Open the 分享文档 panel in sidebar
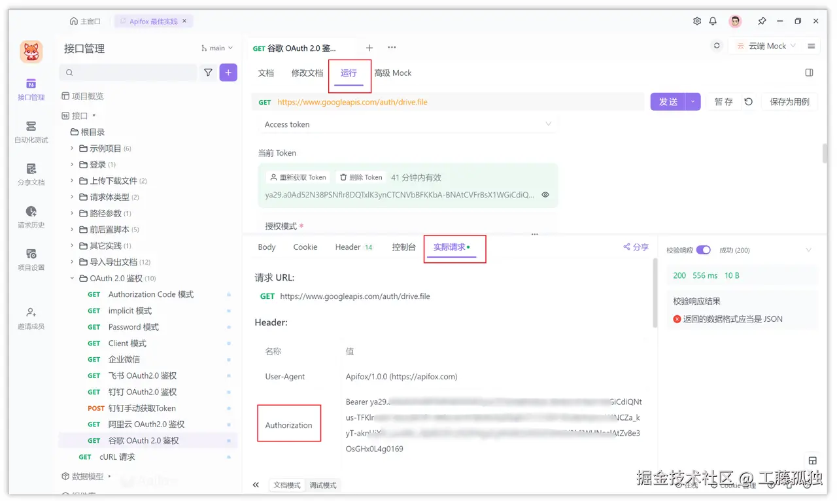Screen dimensions: 837x501 click(x=31, y=172)
